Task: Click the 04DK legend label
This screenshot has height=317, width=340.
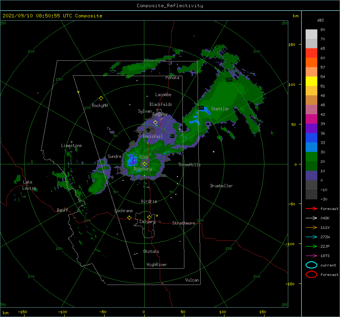Action: click(x=325, y=218)
